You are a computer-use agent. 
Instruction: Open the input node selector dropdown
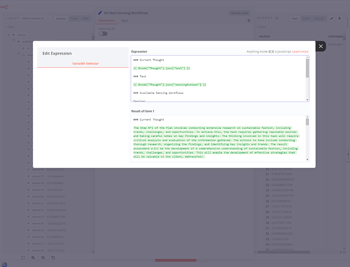tap(36, 18)
